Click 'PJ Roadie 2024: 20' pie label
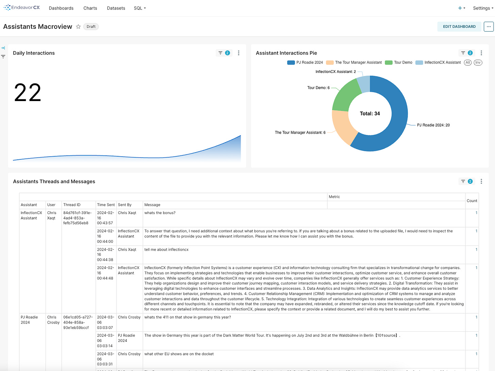The width and height of the screenshot is (495, 371). pos(433,125)
